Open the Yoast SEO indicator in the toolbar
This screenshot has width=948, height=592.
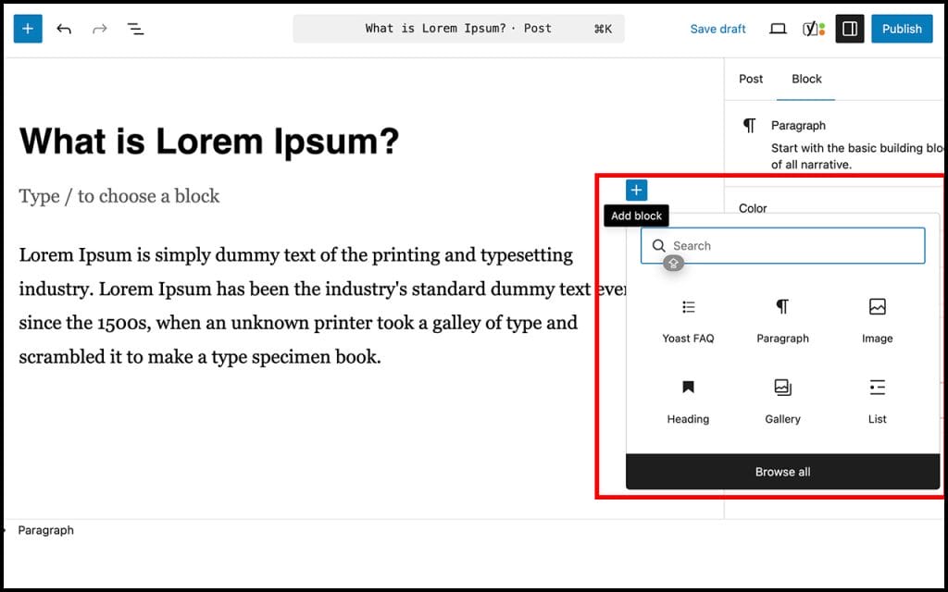click(813, 29)
